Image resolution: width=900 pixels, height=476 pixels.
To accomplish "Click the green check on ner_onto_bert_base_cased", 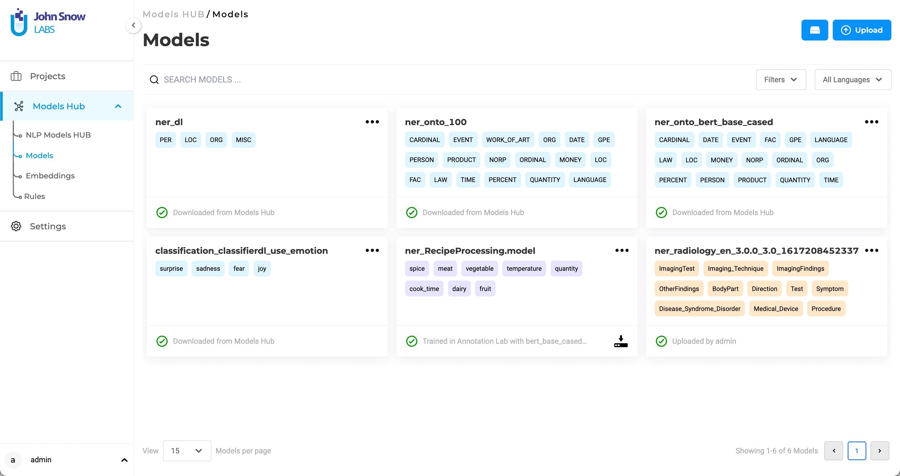I will coord(661,213).
